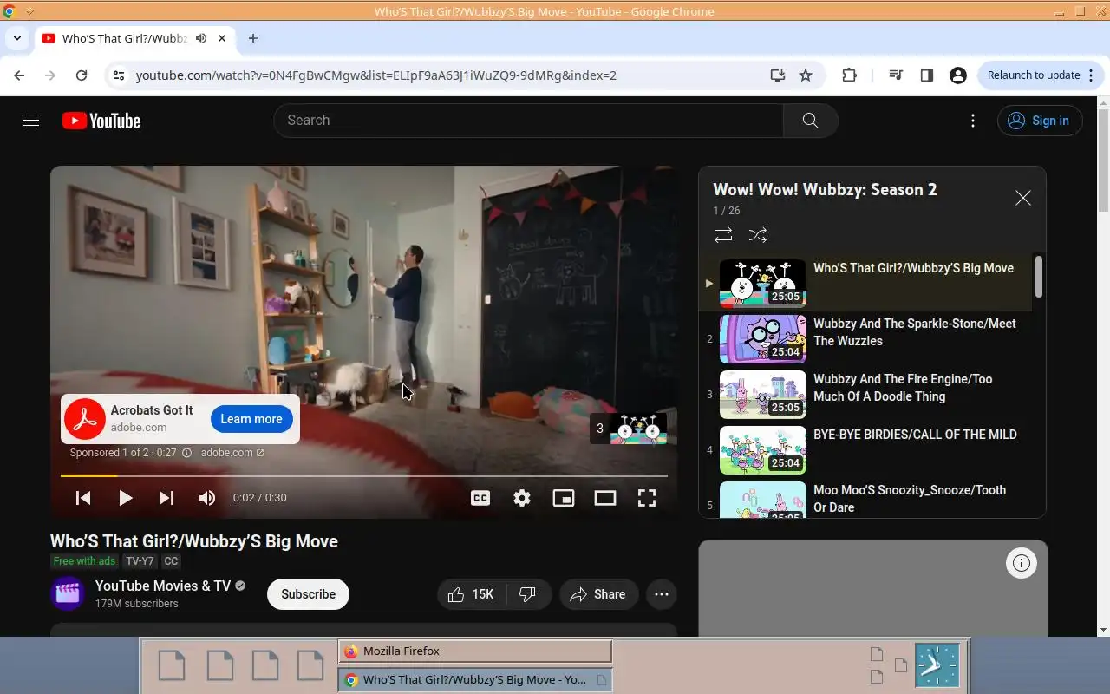Image resolution: width=1110 pixels, height=694 pixels.
Task: Mute tab via speaker icon
Action: tap(201, 38)
